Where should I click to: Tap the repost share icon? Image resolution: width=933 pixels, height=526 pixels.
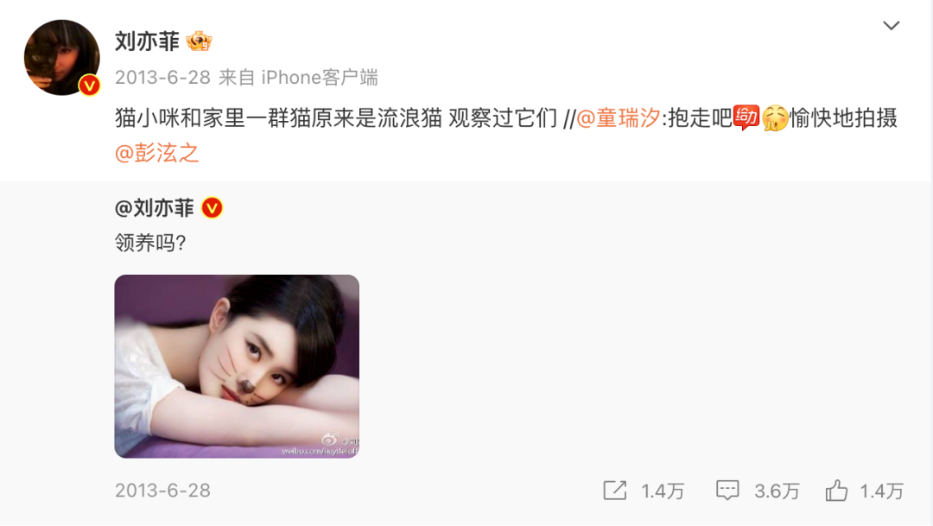pyautogui.click(x=615, y=491)
